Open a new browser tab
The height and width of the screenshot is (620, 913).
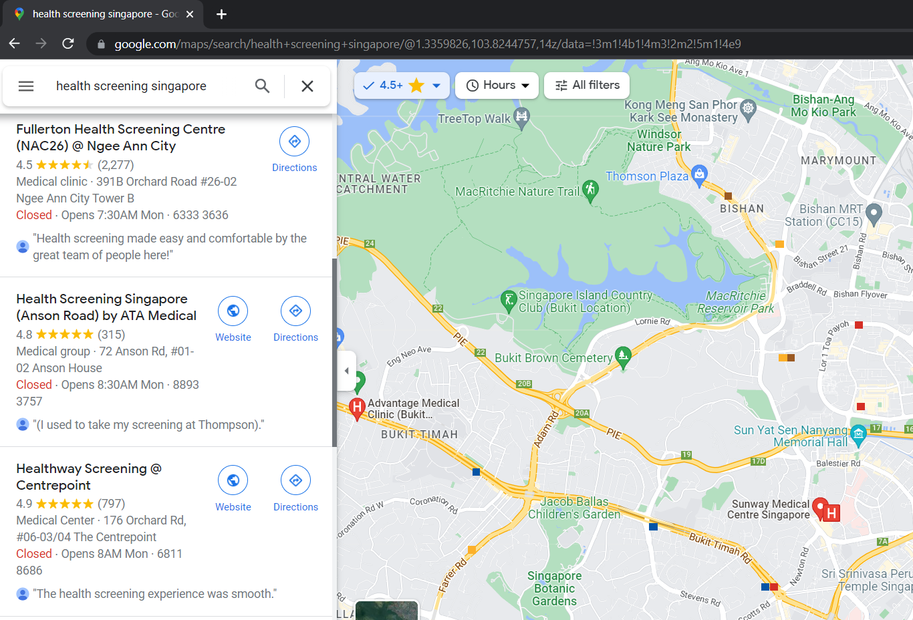(x=221, y=14)
